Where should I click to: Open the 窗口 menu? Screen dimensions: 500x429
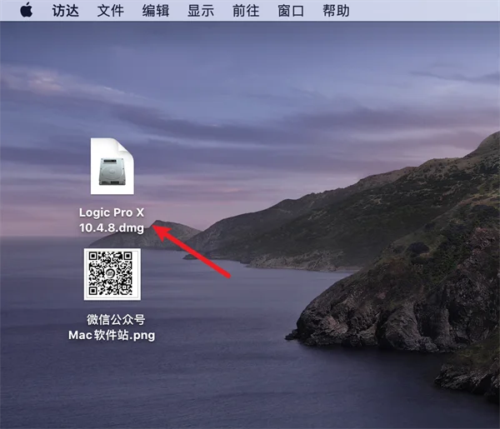click(x=291, y=11)
